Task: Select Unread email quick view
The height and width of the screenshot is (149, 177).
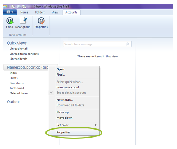Action: 19,49
